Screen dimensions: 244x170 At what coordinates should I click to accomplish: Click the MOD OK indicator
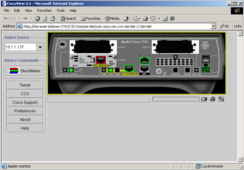(x=187, y=70)
